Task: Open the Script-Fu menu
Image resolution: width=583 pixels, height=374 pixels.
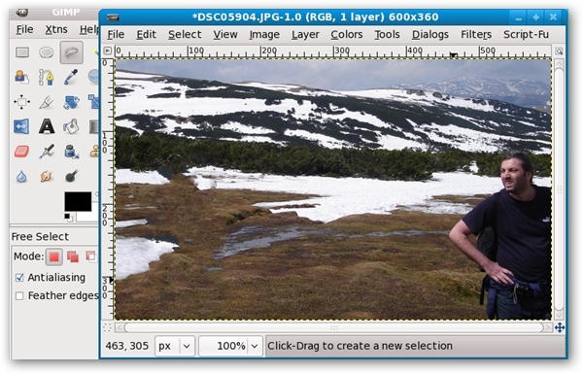Action: [x=526, y=35]
